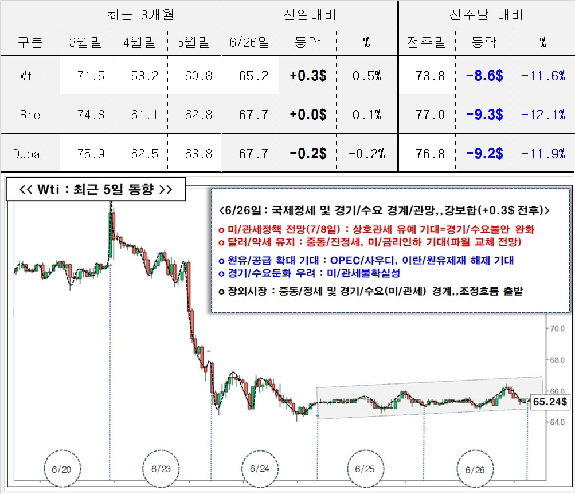575x494 pixels.
Task: Click the 3월말 column header
Action: [87, 42]
